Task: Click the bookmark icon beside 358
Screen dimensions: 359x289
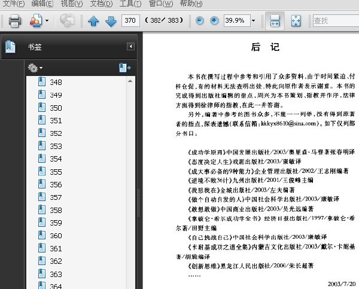Action: (x=42, y=209)
